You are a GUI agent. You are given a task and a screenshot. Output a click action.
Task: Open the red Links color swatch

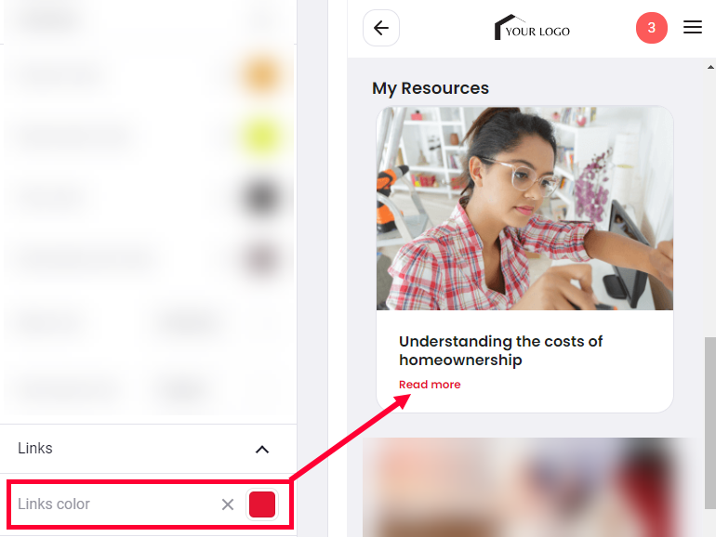[x=262, y=504]
